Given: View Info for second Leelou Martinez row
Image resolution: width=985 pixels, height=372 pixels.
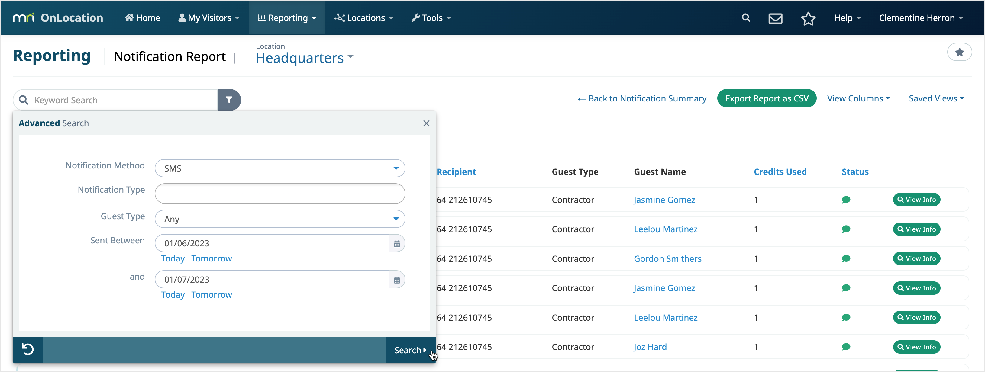Looking at the screenshot, I should 916,317.
